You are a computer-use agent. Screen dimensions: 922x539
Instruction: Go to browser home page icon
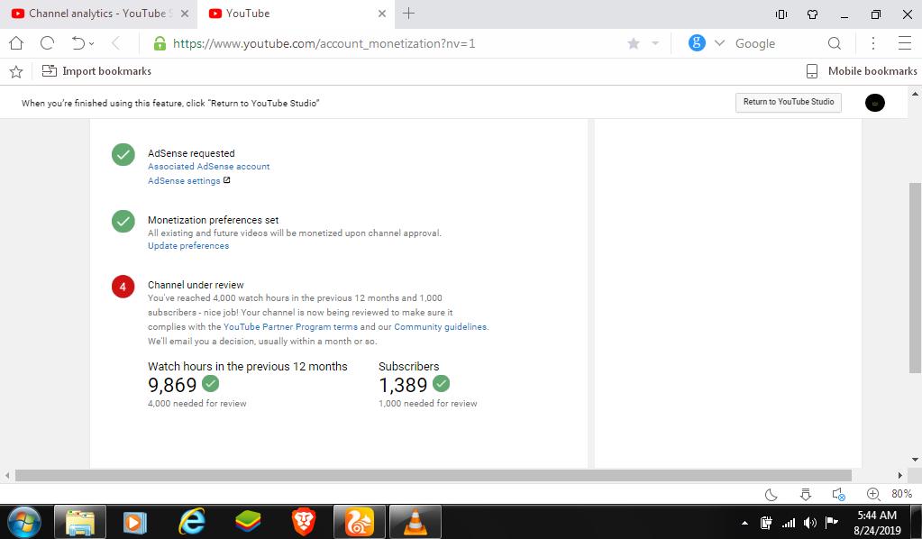(x=16, y=43)
